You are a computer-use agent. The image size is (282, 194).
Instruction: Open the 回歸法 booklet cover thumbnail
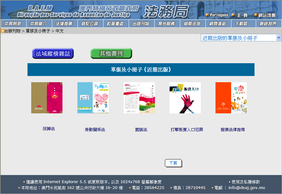click(x=47, y=98)
